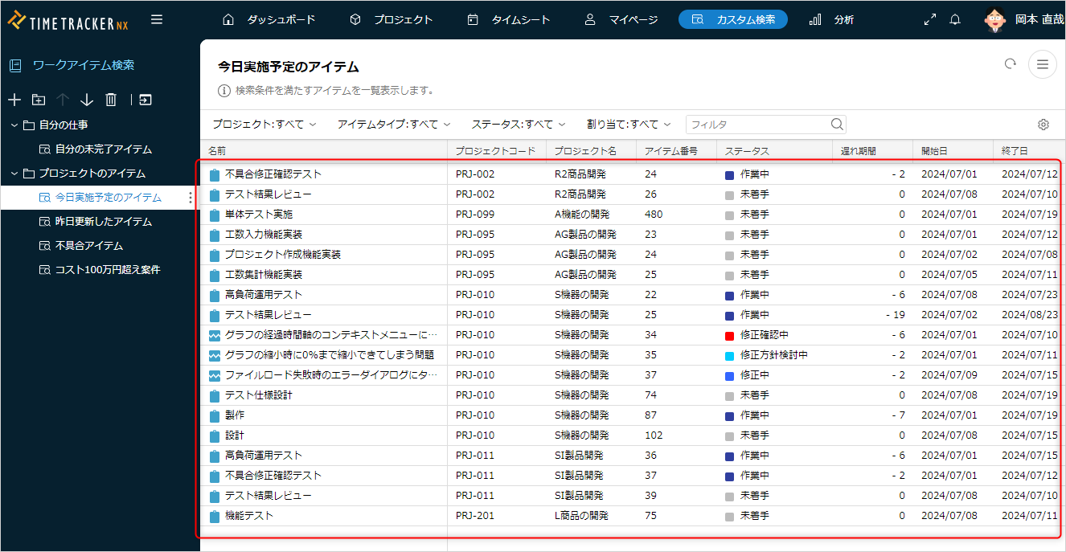The width and height of the screenshot is (1066, 552).
Task: Click the import icon beside the trash
Action: tap(145, 100)
